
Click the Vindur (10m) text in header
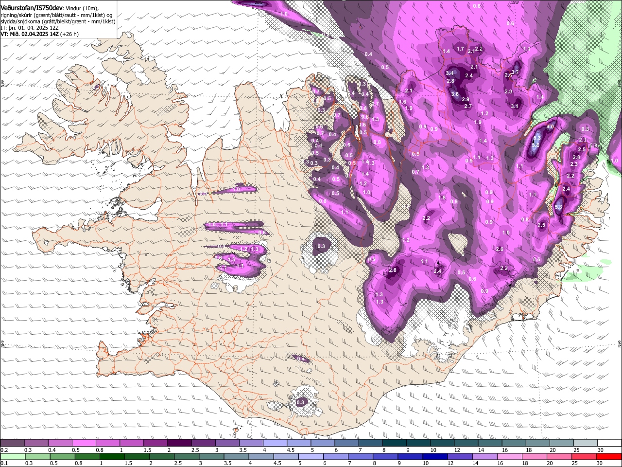coord(82,9)
